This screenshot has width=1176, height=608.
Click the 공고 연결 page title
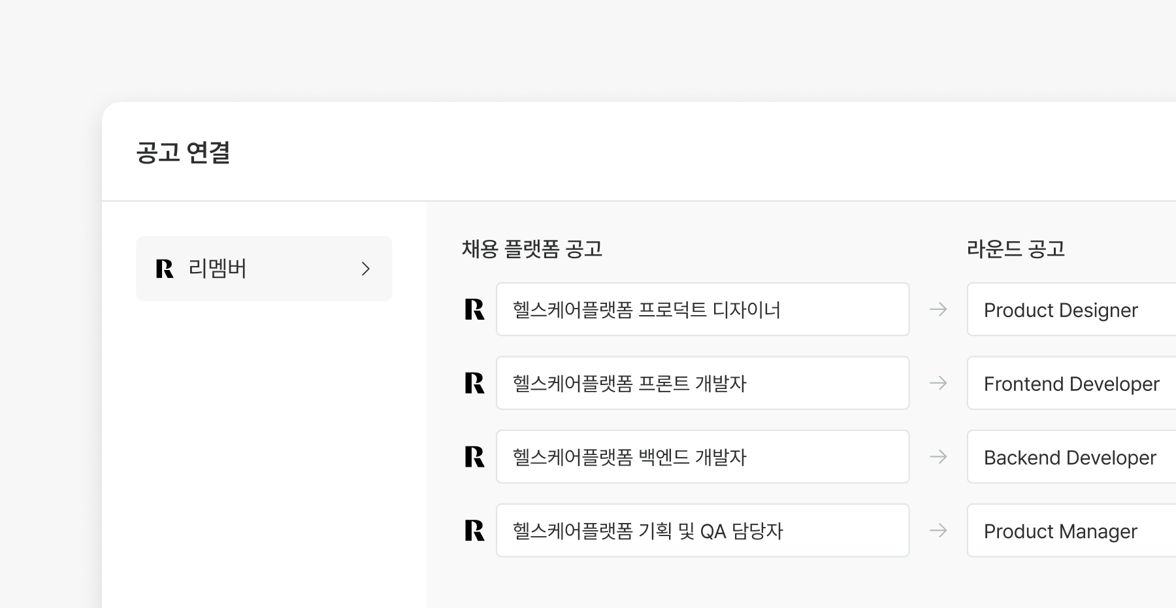(x=183, y=153)
